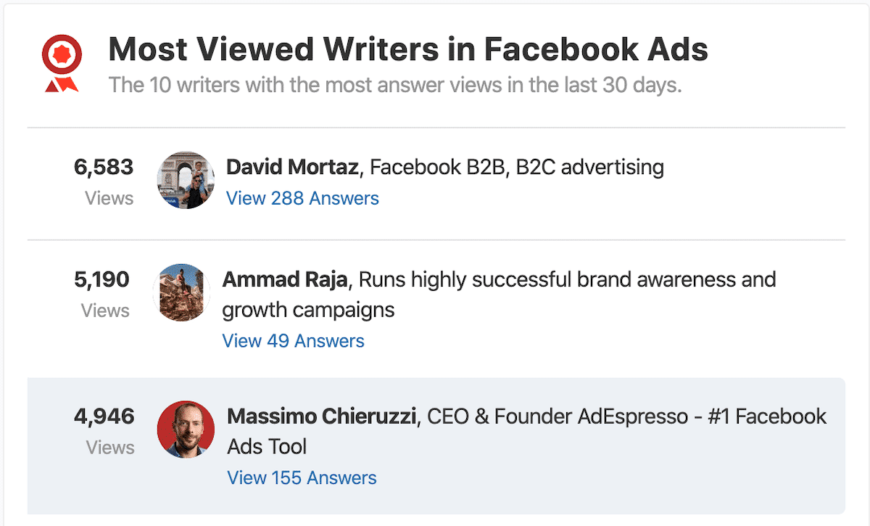The height and width of the screenshot is (526, 870).
Task: Click the Views label under 6,583
Action: (109, 198)
